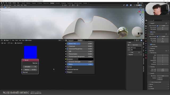Click the unlink material X icon
Screen dimensions: 170x95
click(x=82, y=40)
